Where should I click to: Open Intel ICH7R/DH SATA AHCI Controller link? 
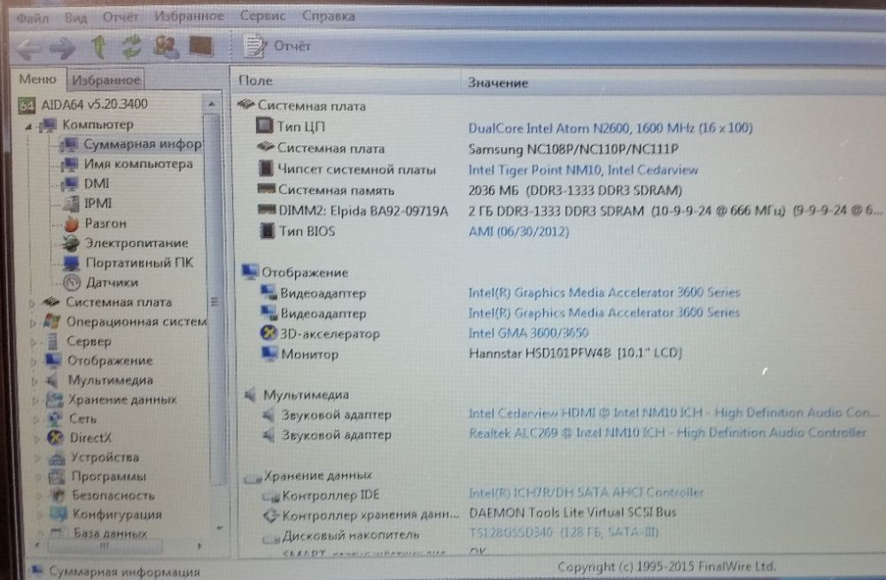point(587,492)
